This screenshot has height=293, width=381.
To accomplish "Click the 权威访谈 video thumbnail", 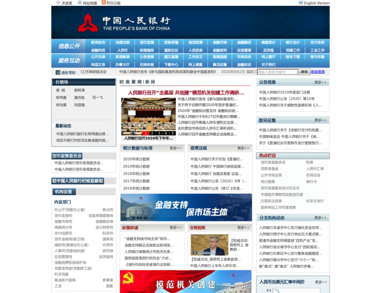I will pyautogui.click(x=209, y=245).
